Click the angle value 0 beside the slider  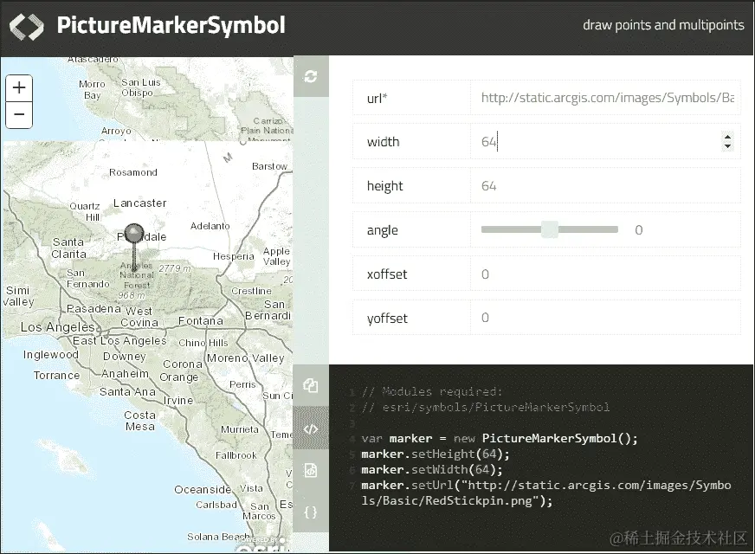(639, 230)
